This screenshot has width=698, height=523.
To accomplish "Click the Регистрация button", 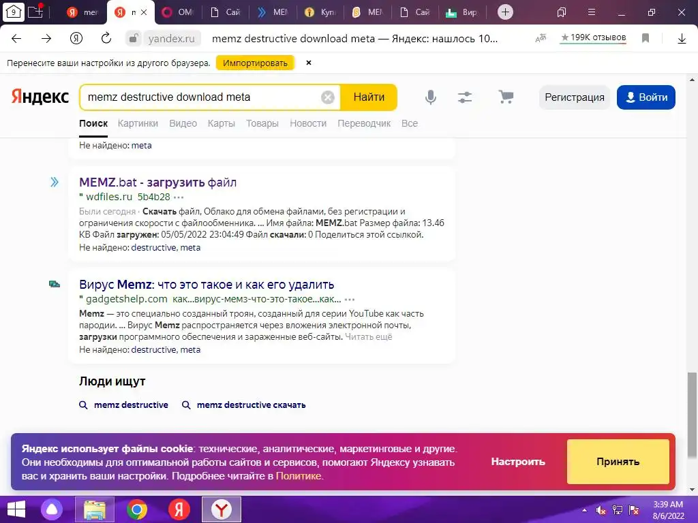I will [574, 97].
